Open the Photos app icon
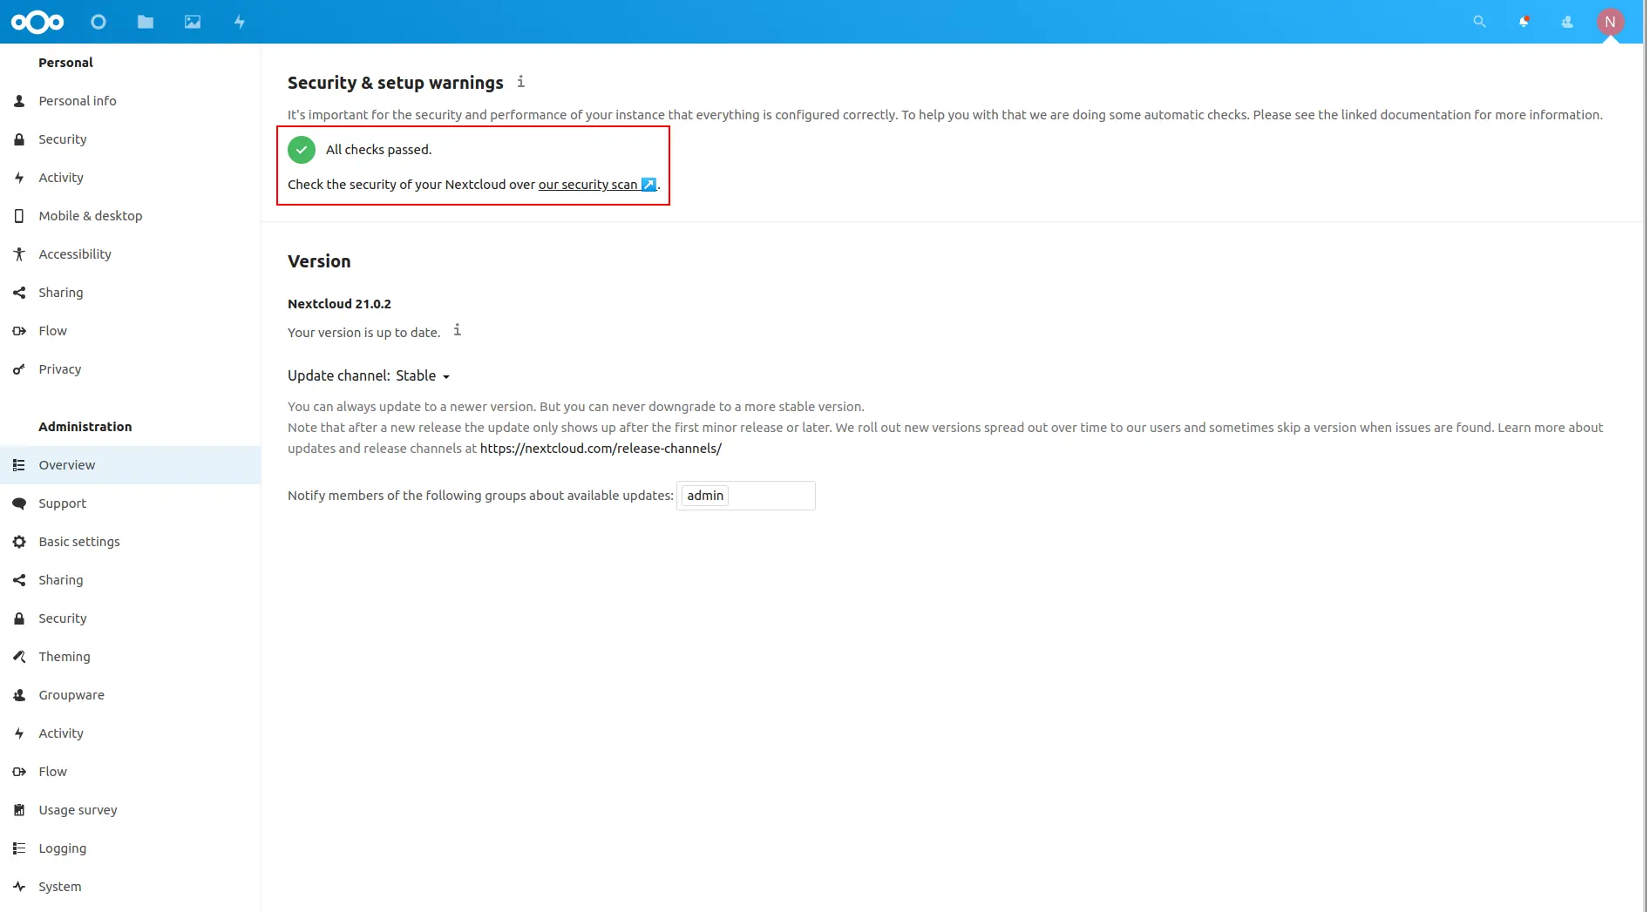The width and height of the screenshot is (1650, 912). (193, 22)
